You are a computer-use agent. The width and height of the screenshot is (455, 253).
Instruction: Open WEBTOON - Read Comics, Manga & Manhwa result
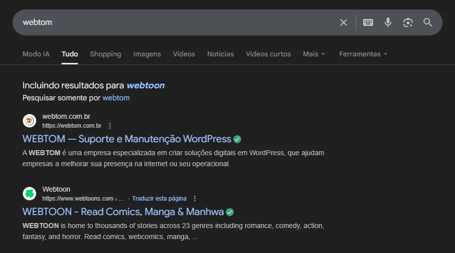(x=123, y=212)
